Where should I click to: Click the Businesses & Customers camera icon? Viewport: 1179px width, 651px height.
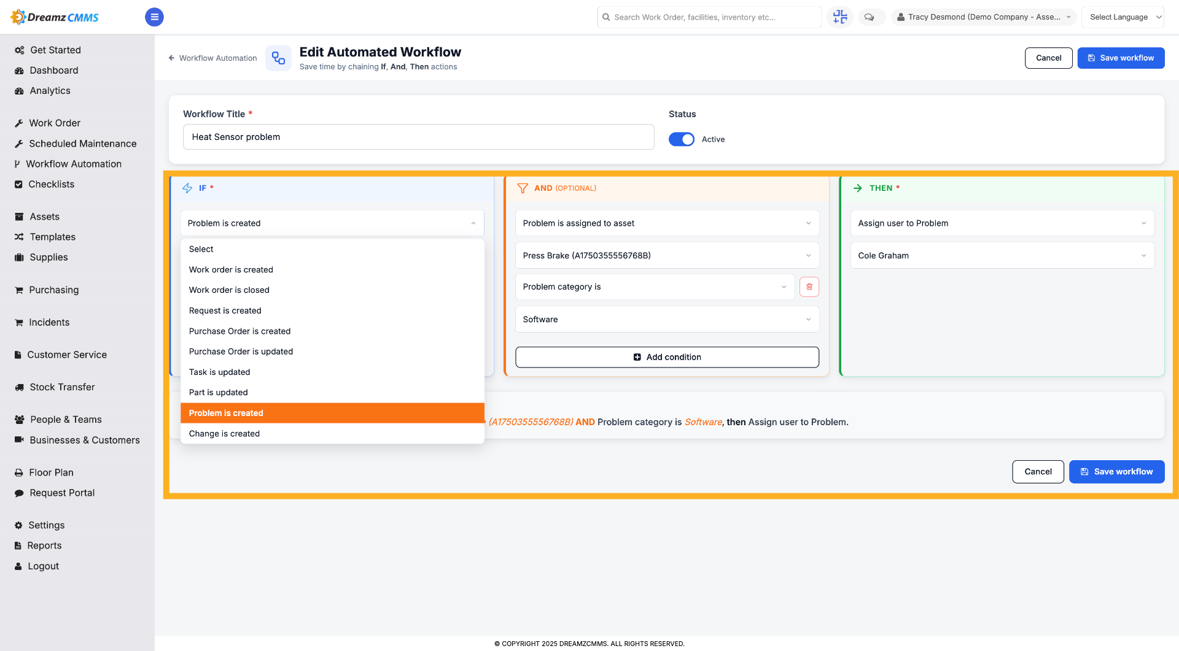pyautogui.click(x=19, y=440)
